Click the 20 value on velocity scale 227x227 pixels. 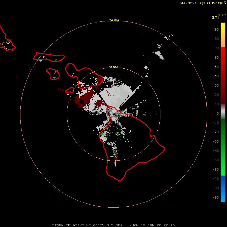point(217,95)
